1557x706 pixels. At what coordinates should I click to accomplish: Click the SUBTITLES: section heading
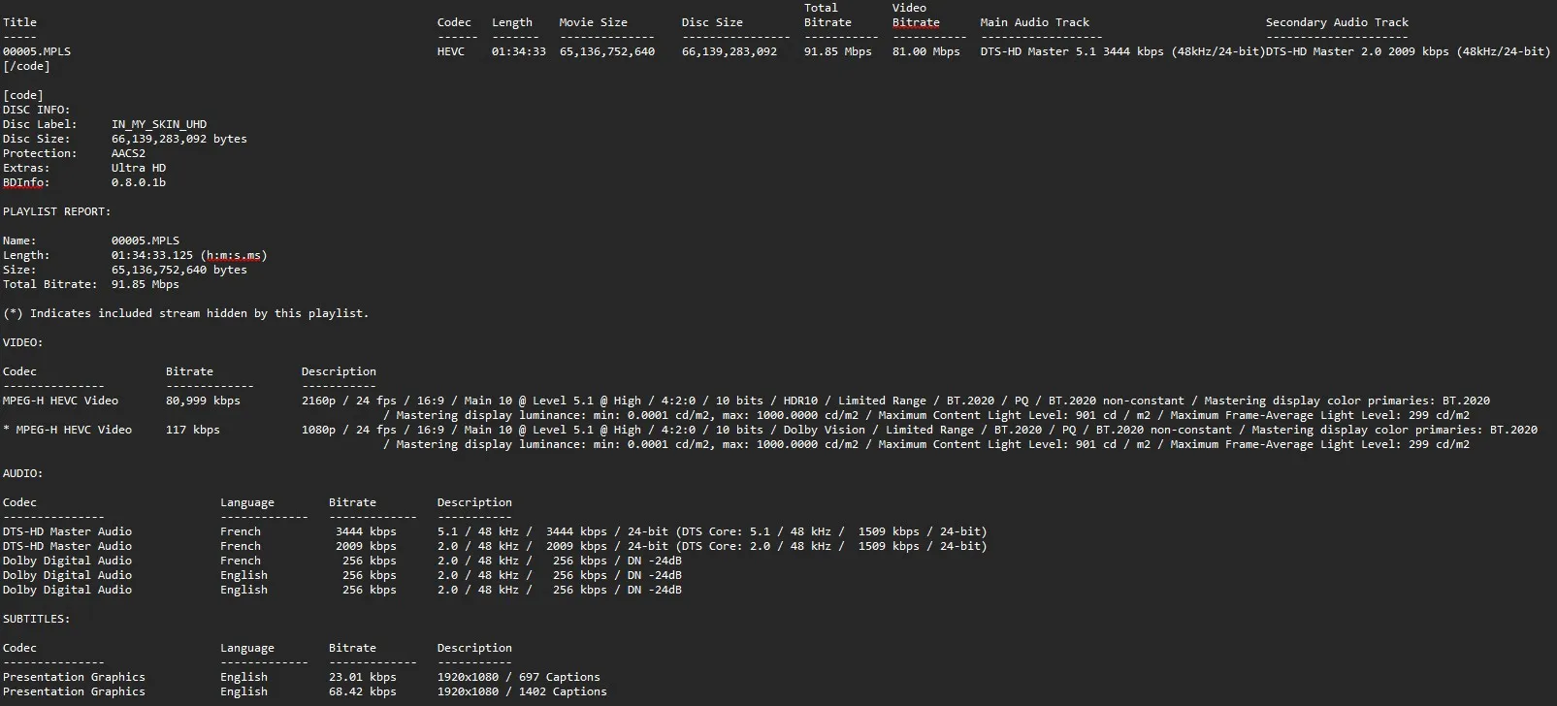pos(36,619)
